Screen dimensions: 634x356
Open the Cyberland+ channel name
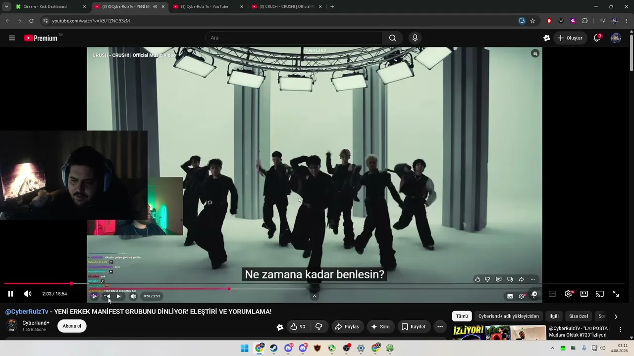(x=36, y=323)
